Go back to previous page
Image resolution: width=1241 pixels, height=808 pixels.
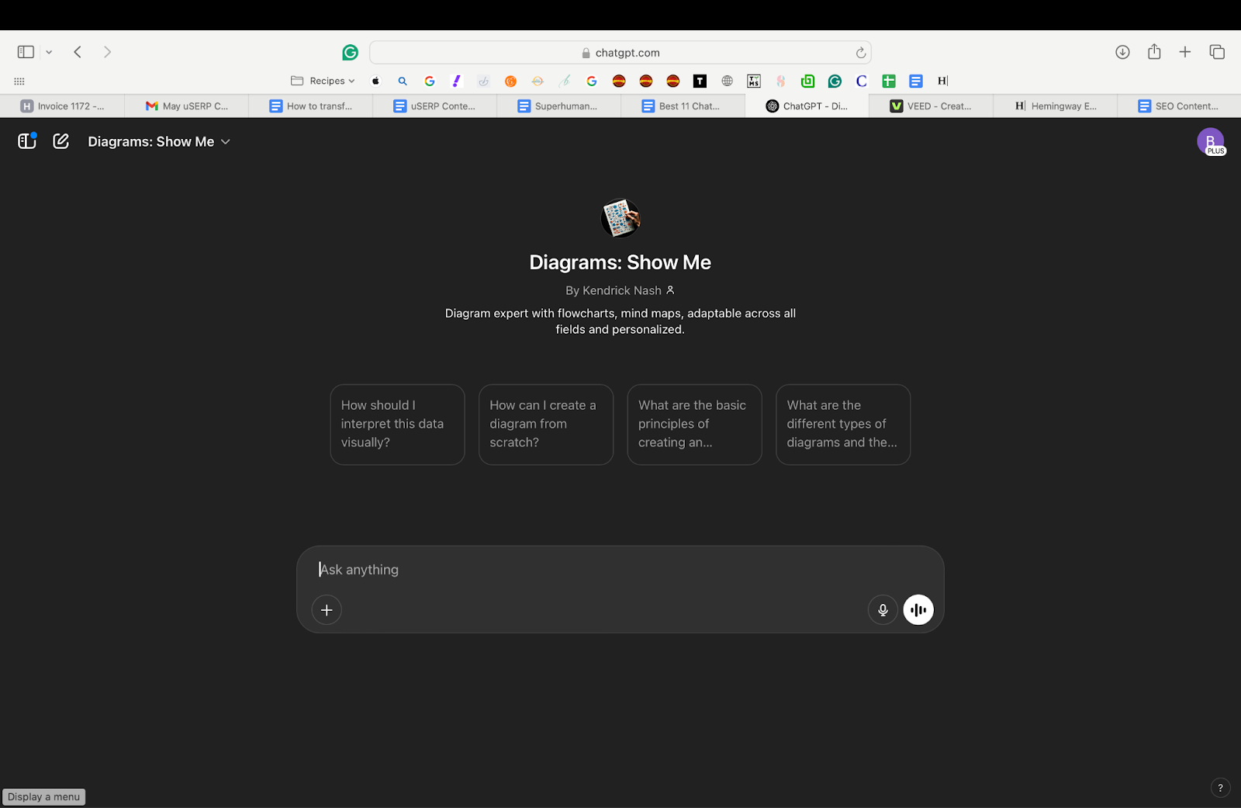[x=78, y=52]
